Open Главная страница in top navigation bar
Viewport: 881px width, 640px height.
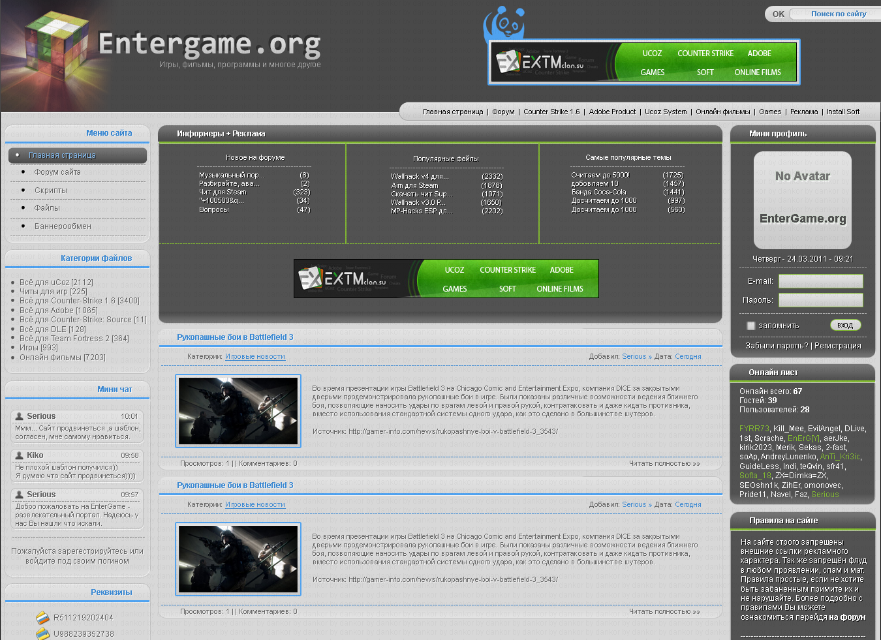pos(453,112)
